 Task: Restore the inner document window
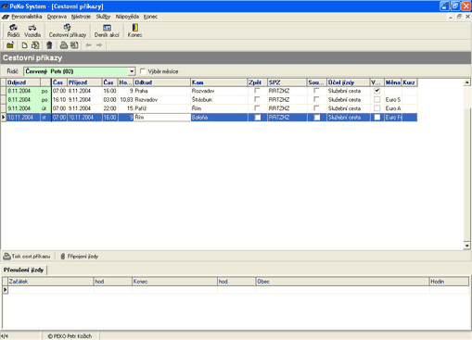tap(459, 17)
